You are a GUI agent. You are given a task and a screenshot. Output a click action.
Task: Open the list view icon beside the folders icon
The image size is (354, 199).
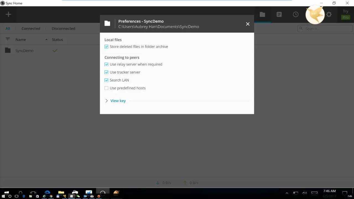279,14
